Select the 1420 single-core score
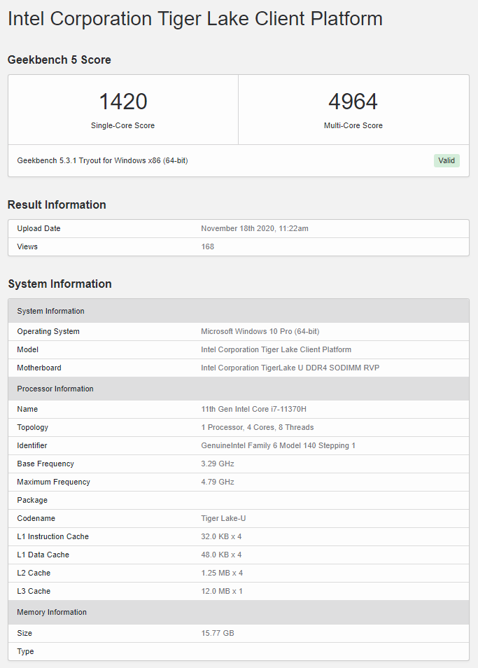Viewport: 478px width, 668px height. coord(123,102)
